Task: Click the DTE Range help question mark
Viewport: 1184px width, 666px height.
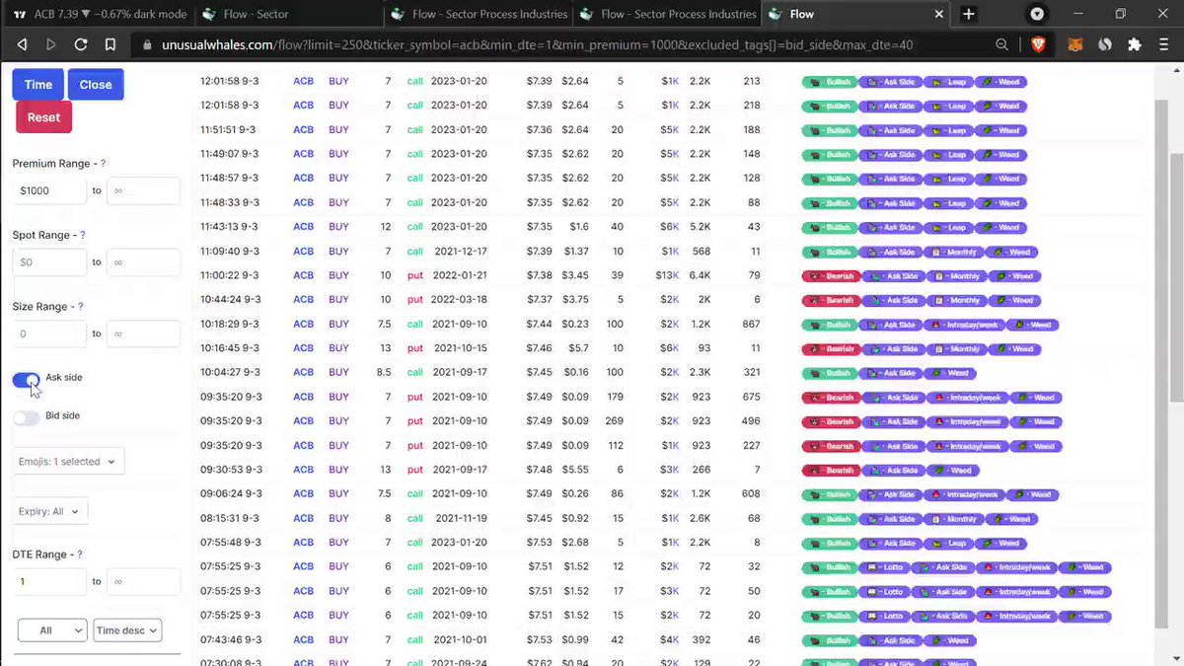Action: (79, 555)
